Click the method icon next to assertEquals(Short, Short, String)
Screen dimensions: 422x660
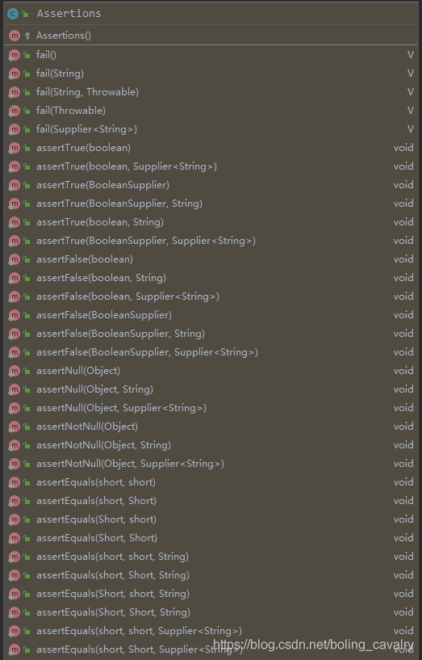pos(15,612)
